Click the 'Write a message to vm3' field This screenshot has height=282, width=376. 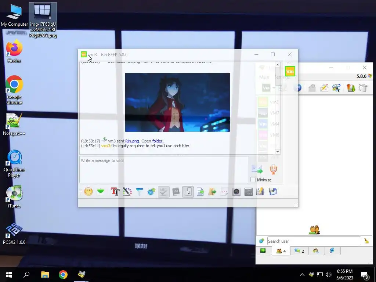point(163,170)
